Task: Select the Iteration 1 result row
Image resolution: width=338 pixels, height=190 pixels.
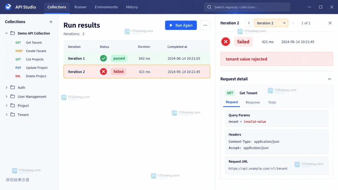Action: 137,58
